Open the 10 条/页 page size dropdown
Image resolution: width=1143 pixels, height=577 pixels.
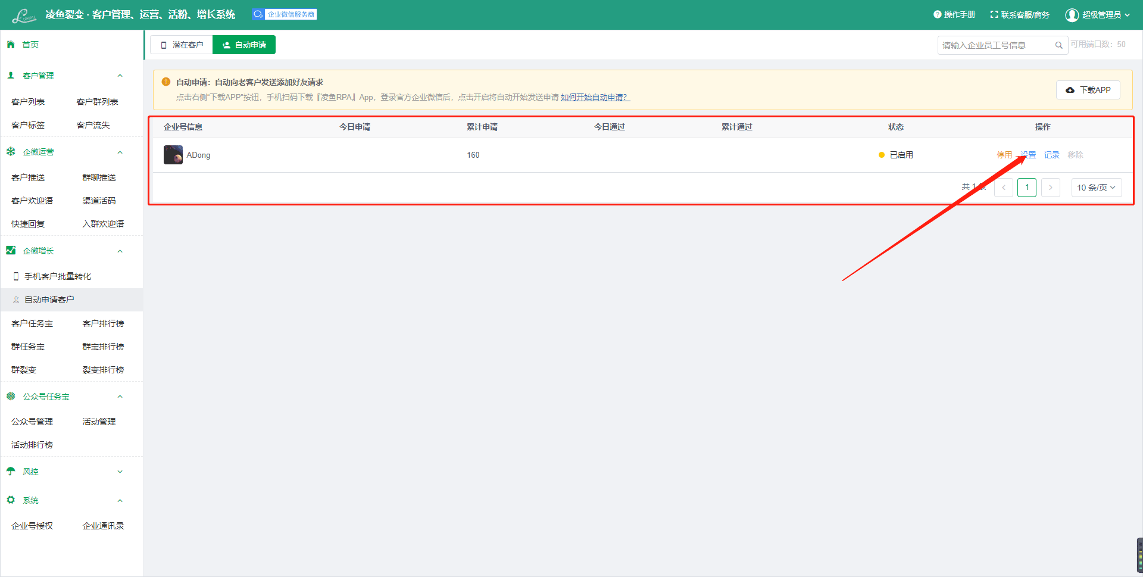point(1096,188)
